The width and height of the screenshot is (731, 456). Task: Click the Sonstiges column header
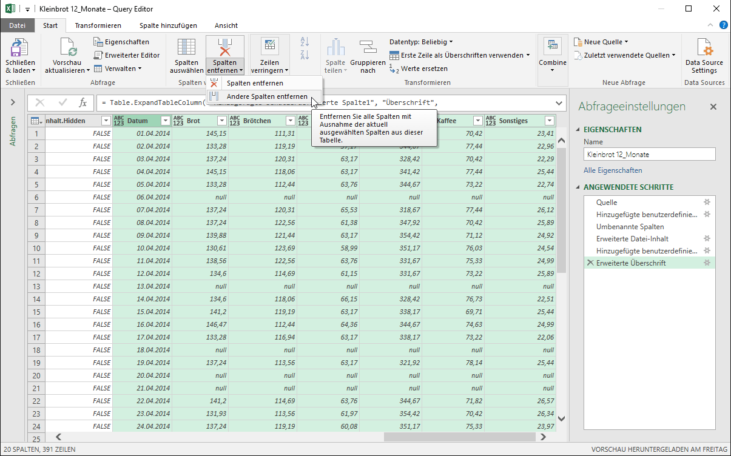point(520,121)
